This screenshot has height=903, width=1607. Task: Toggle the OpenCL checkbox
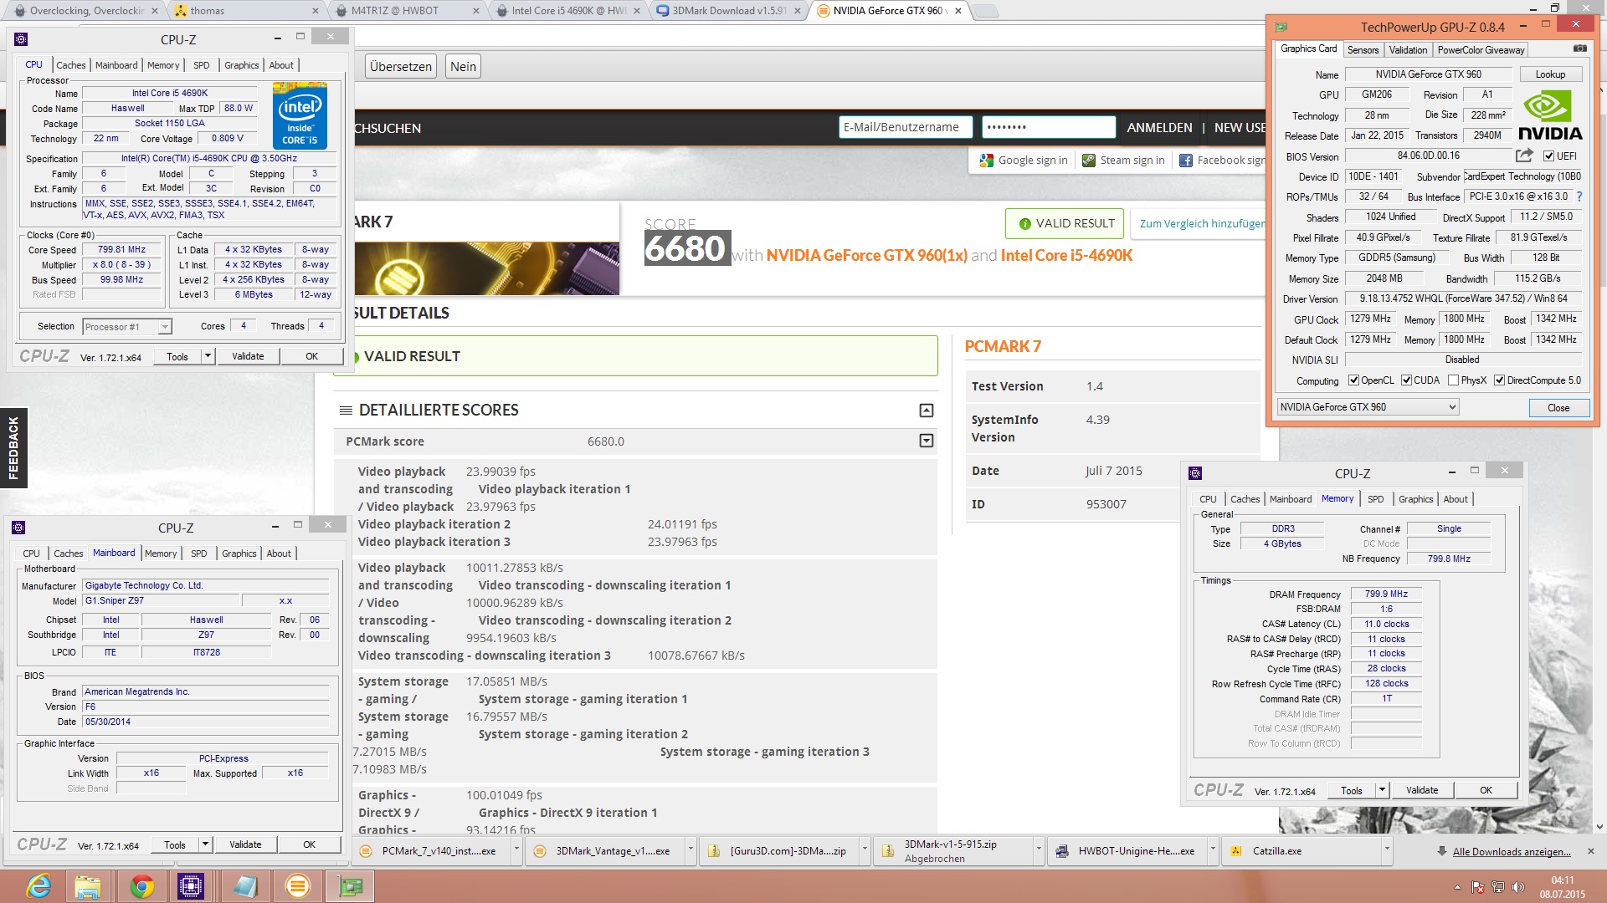point(1353,380)
